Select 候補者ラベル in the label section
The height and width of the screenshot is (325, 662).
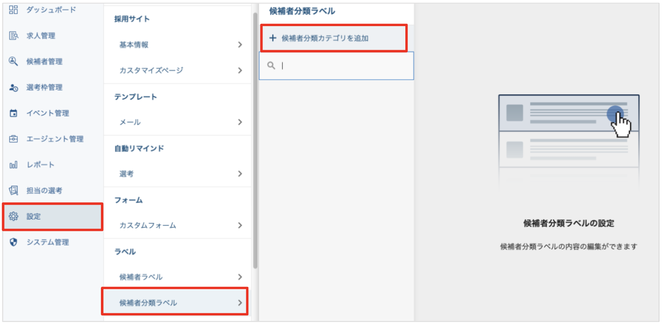[x=179, y=277]
